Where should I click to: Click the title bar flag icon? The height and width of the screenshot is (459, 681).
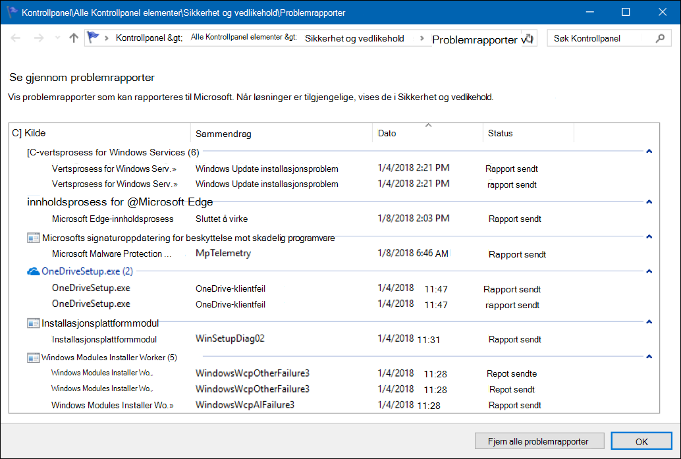coord(12,12)
